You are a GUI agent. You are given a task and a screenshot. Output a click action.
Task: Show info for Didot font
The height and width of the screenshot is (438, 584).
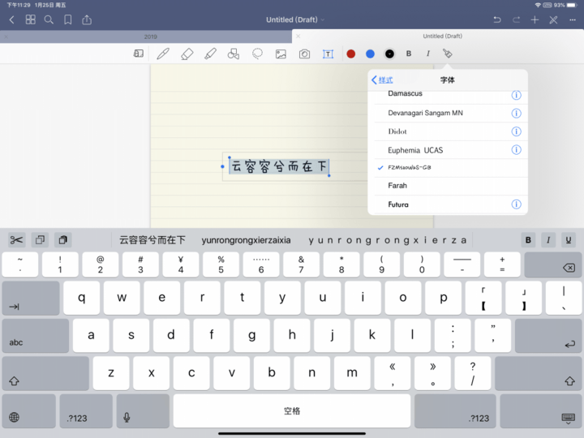(516, 131)
